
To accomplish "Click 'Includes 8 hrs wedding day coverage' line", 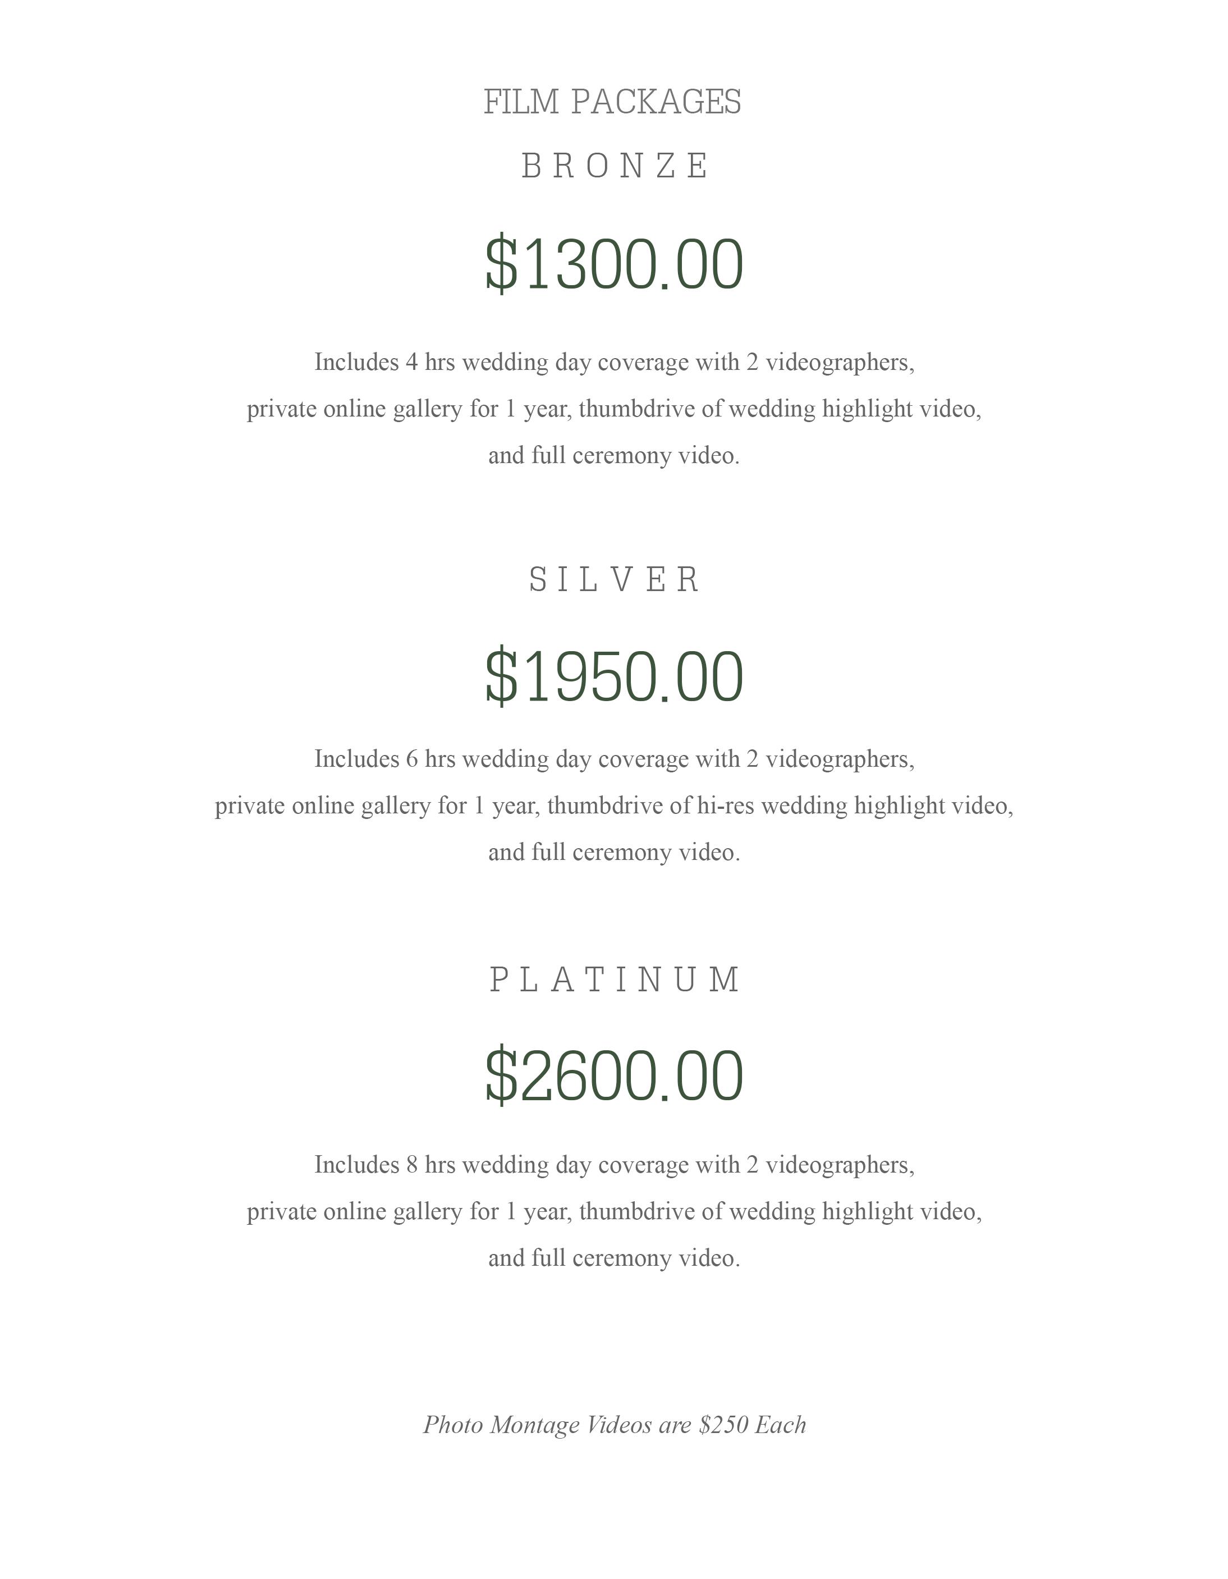I will [615, 1165].
